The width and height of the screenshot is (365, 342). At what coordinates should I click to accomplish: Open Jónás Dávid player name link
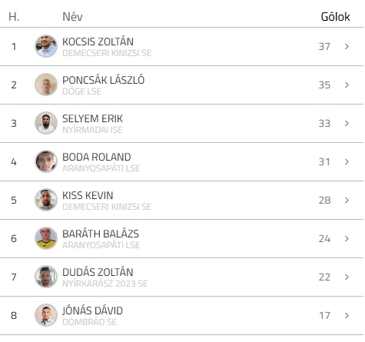(93, 310)
